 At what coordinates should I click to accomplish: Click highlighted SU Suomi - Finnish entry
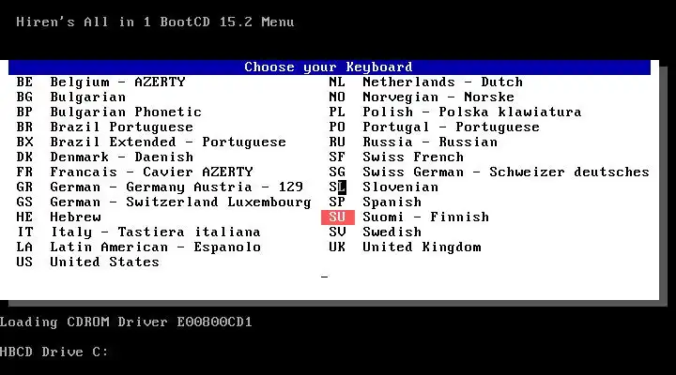coord(406,217)
